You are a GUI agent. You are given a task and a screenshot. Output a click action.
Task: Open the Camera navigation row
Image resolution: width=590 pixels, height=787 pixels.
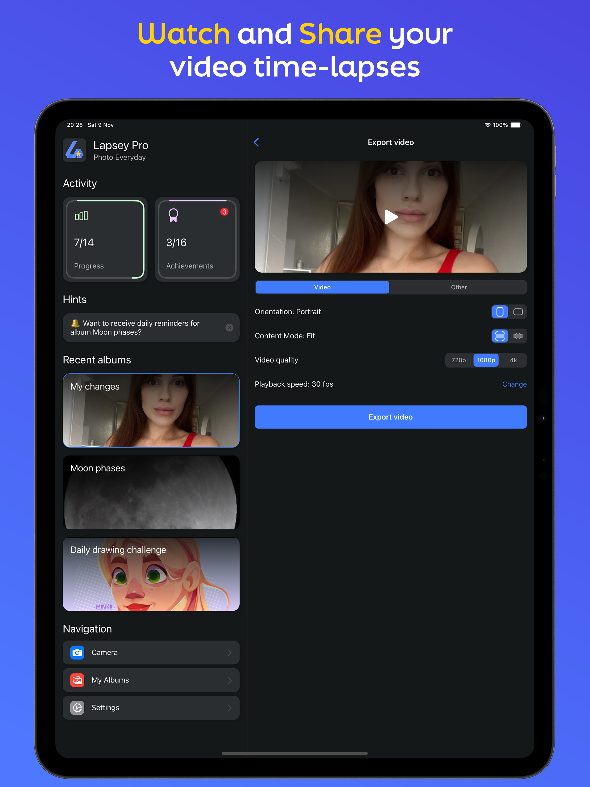point(151,653)
